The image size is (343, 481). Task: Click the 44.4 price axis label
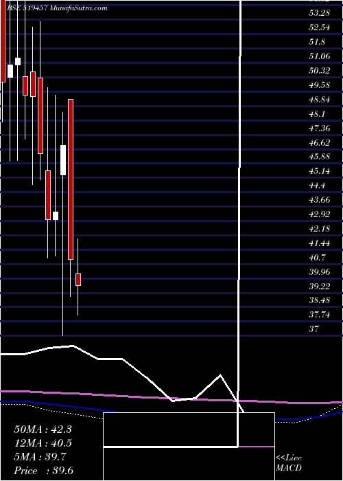pyautogui.click(x=317, y=186)
